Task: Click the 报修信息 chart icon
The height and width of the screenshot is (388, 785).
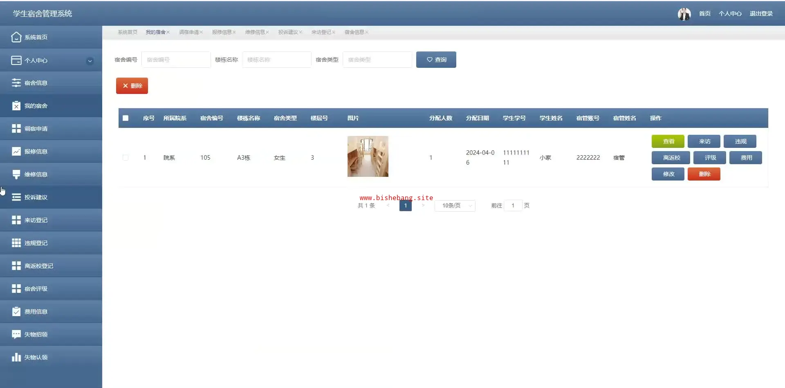Action: coord(16,152)
